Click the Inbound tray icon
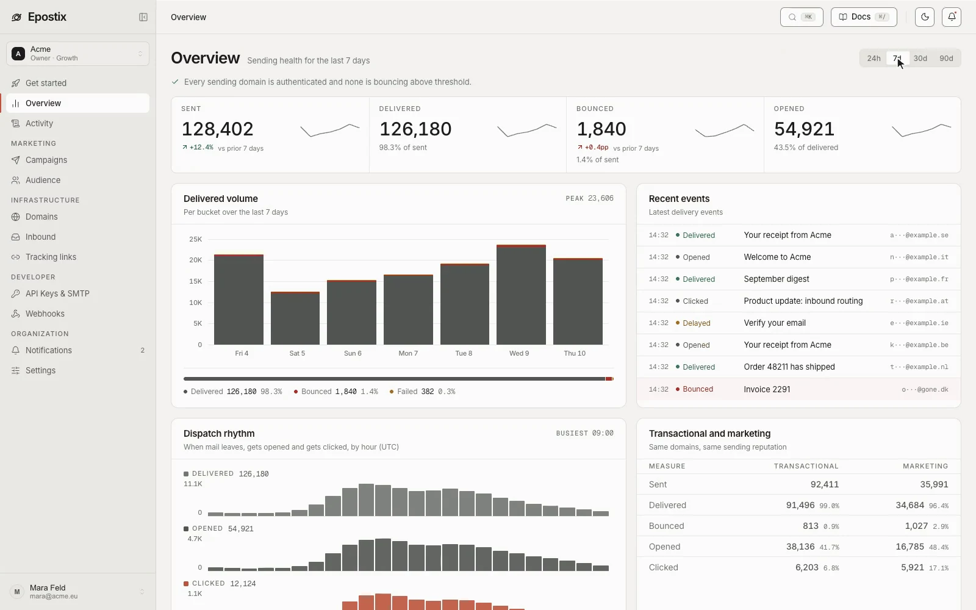 point(16,237)
